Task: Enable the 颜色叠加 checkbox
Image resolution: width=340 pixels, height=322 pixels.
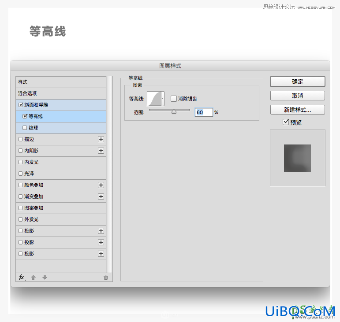Action: click(x=20, y=185)
